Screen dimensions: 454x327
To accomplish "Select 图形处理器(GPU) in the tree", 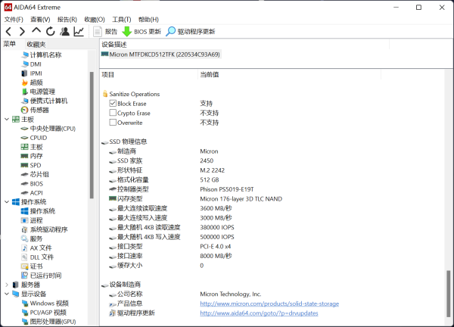I will point(49,322).
